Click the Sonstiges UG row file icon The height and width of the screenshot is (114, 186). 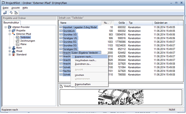click(x=61, y=38)
